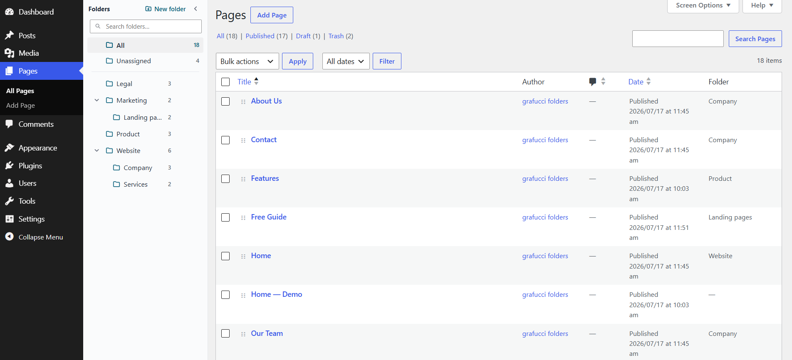Sort pages by Title column
The height and width of the screenshot is (360, 792).
click(248, 82)
